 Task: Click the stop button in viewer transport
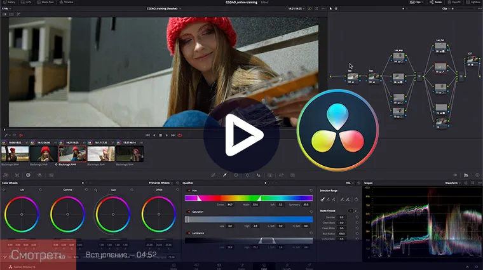160,135
